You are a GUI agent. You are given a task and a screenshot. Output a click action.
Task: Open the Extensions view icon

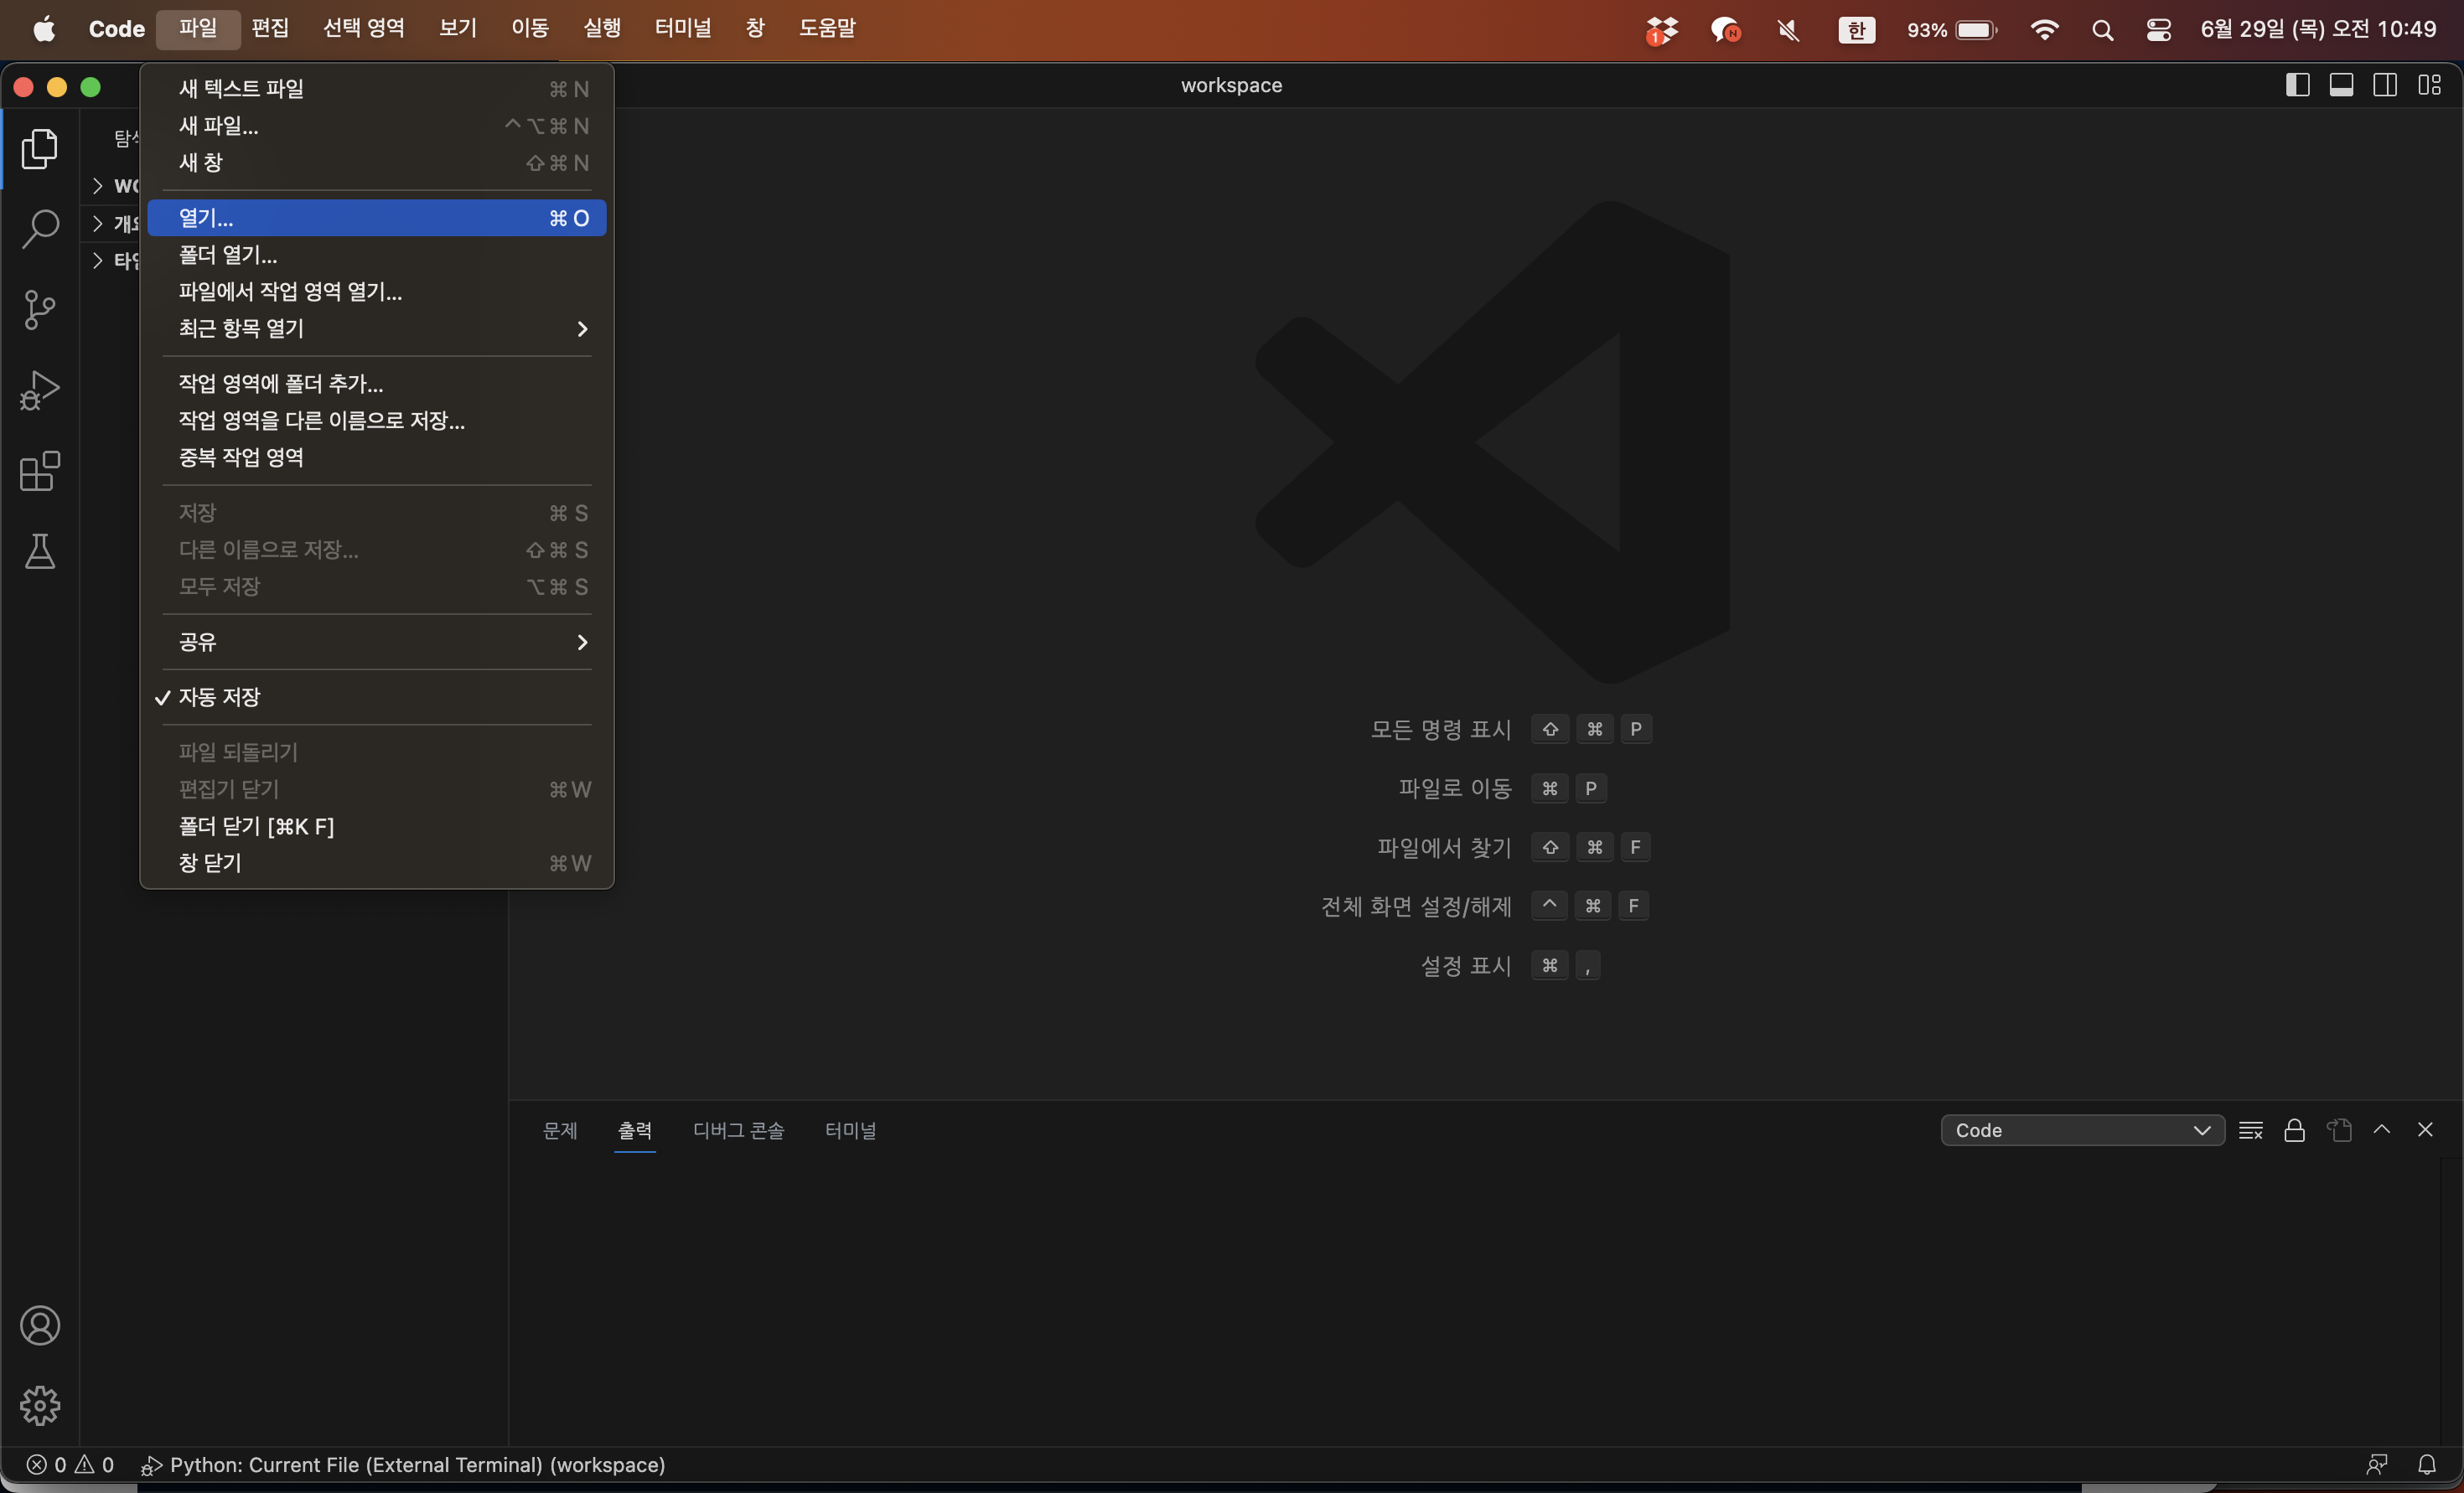click(40, 471)
